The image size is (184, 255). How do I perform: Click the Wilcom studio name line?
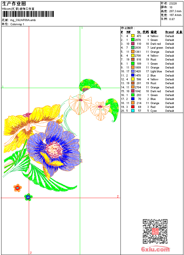point(18,9)
